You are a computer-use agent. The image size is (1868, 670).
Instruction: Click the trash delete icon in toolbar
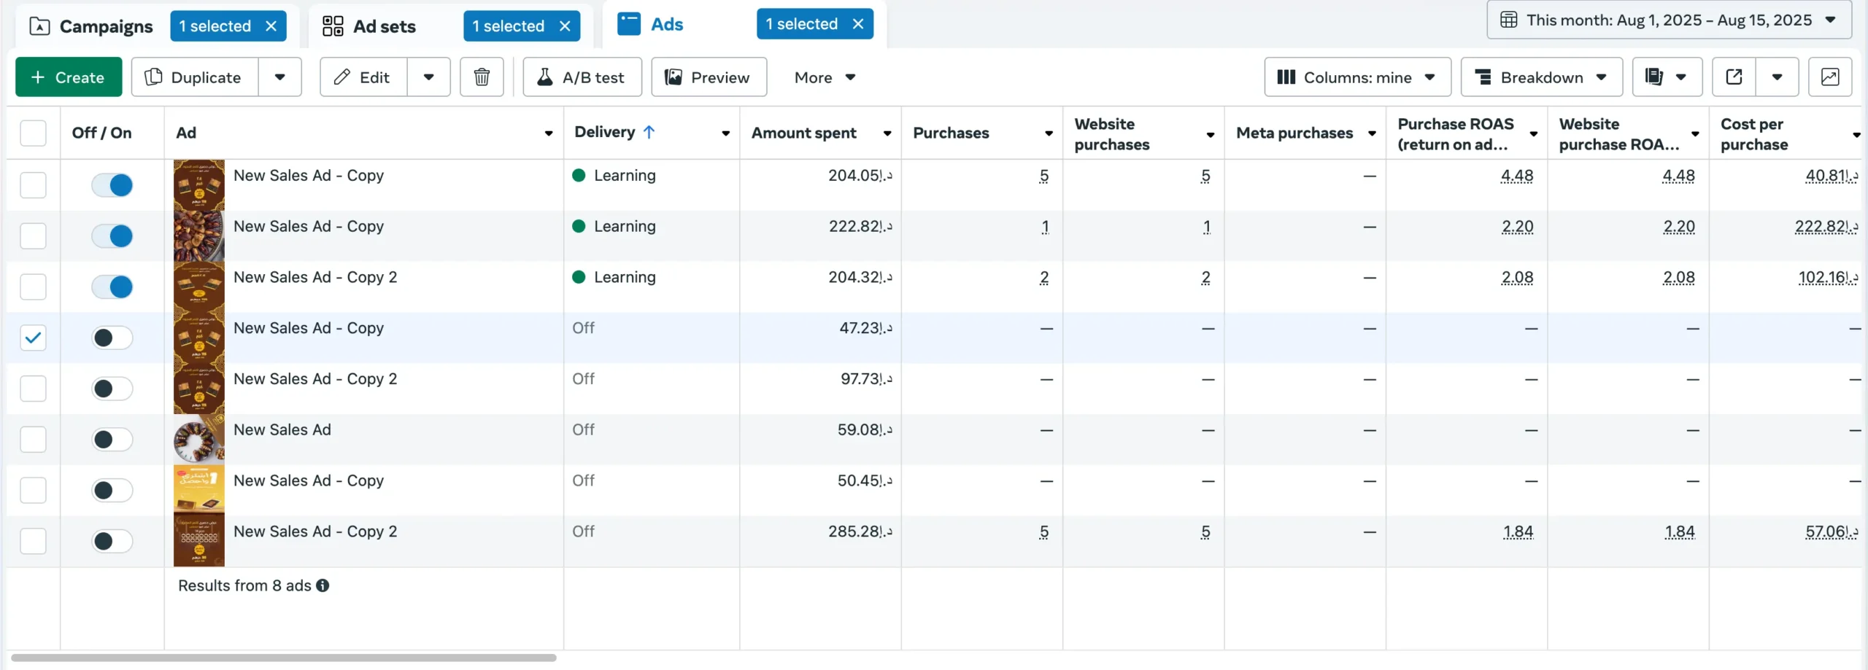point(482,77)
